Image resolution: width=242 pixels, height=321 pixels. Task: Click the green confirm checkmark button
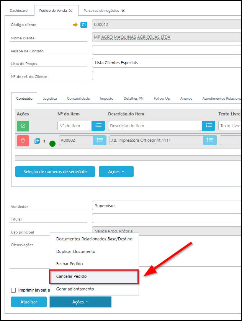pos(23,126)
